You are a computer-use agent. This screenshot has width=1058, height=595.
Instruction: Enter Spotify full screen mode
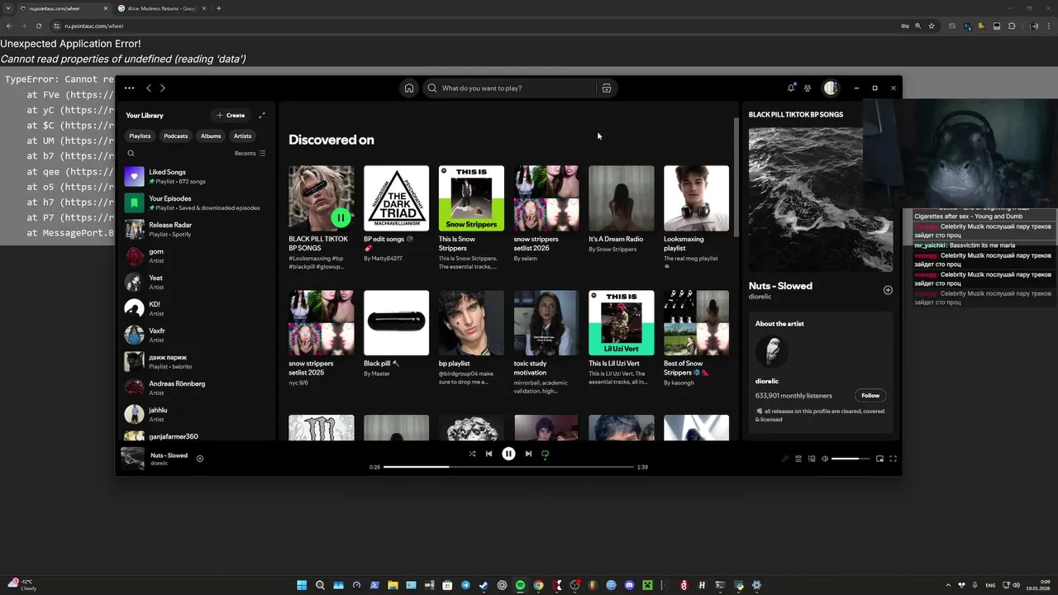tap(893, 459)
